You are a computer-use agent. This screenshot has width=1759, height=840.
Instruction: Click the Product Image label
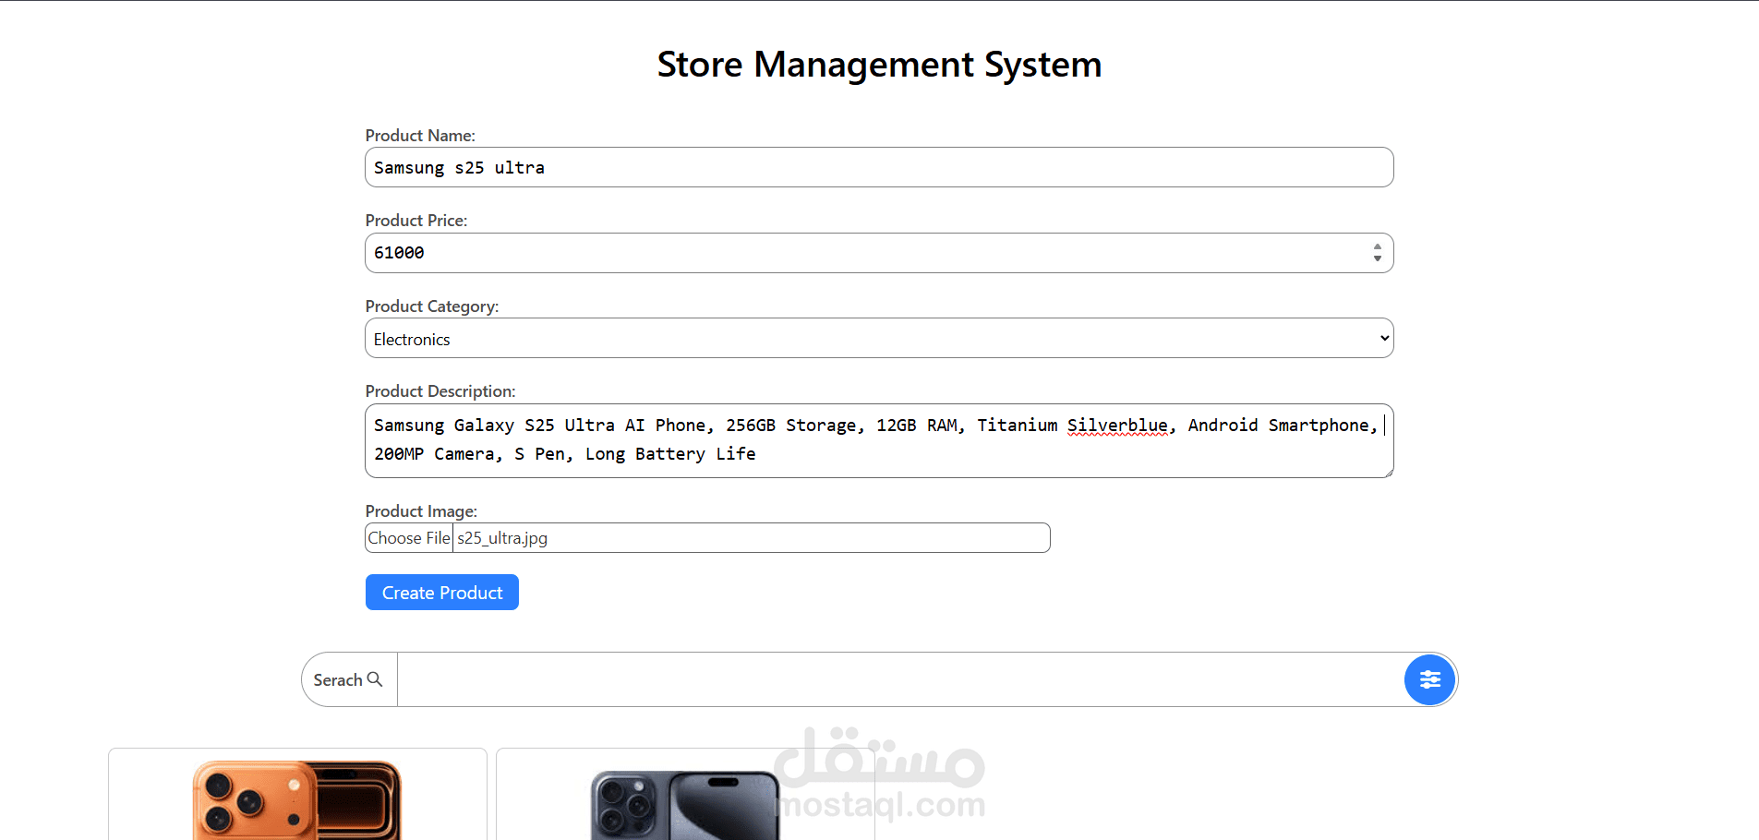(x=421, y=511)
